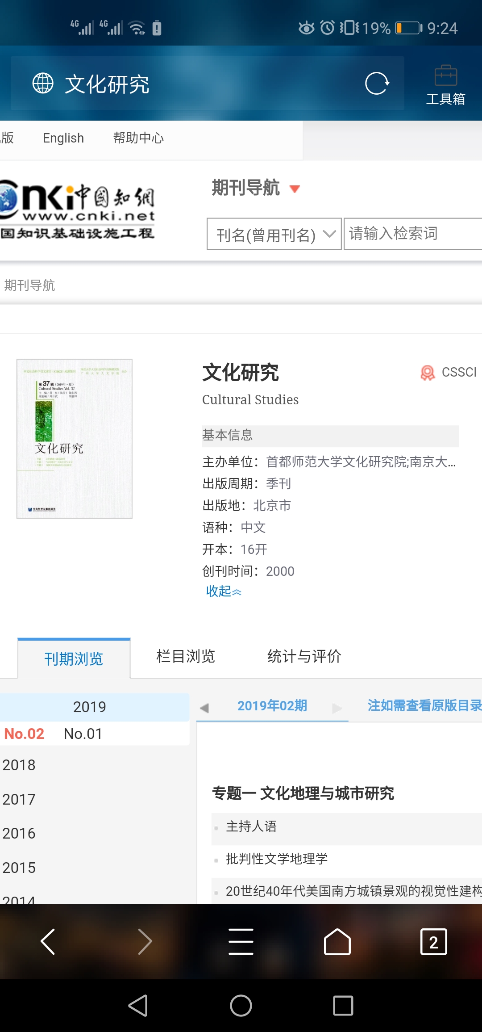This screenshot has width=482, height=1032.
Task: Collapse journal info with 收起
Action: click(x=223, y=592)
